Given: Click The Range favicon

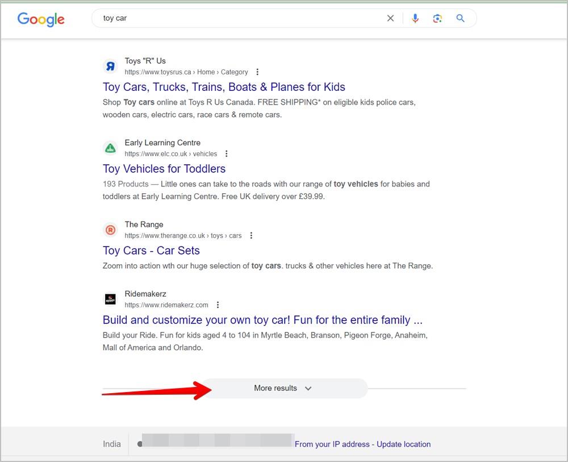Looking at the screenshot, I should click(110, 230).
